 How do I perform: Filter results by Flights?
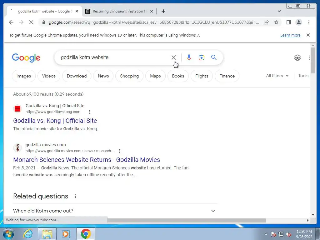click(202, 76)
